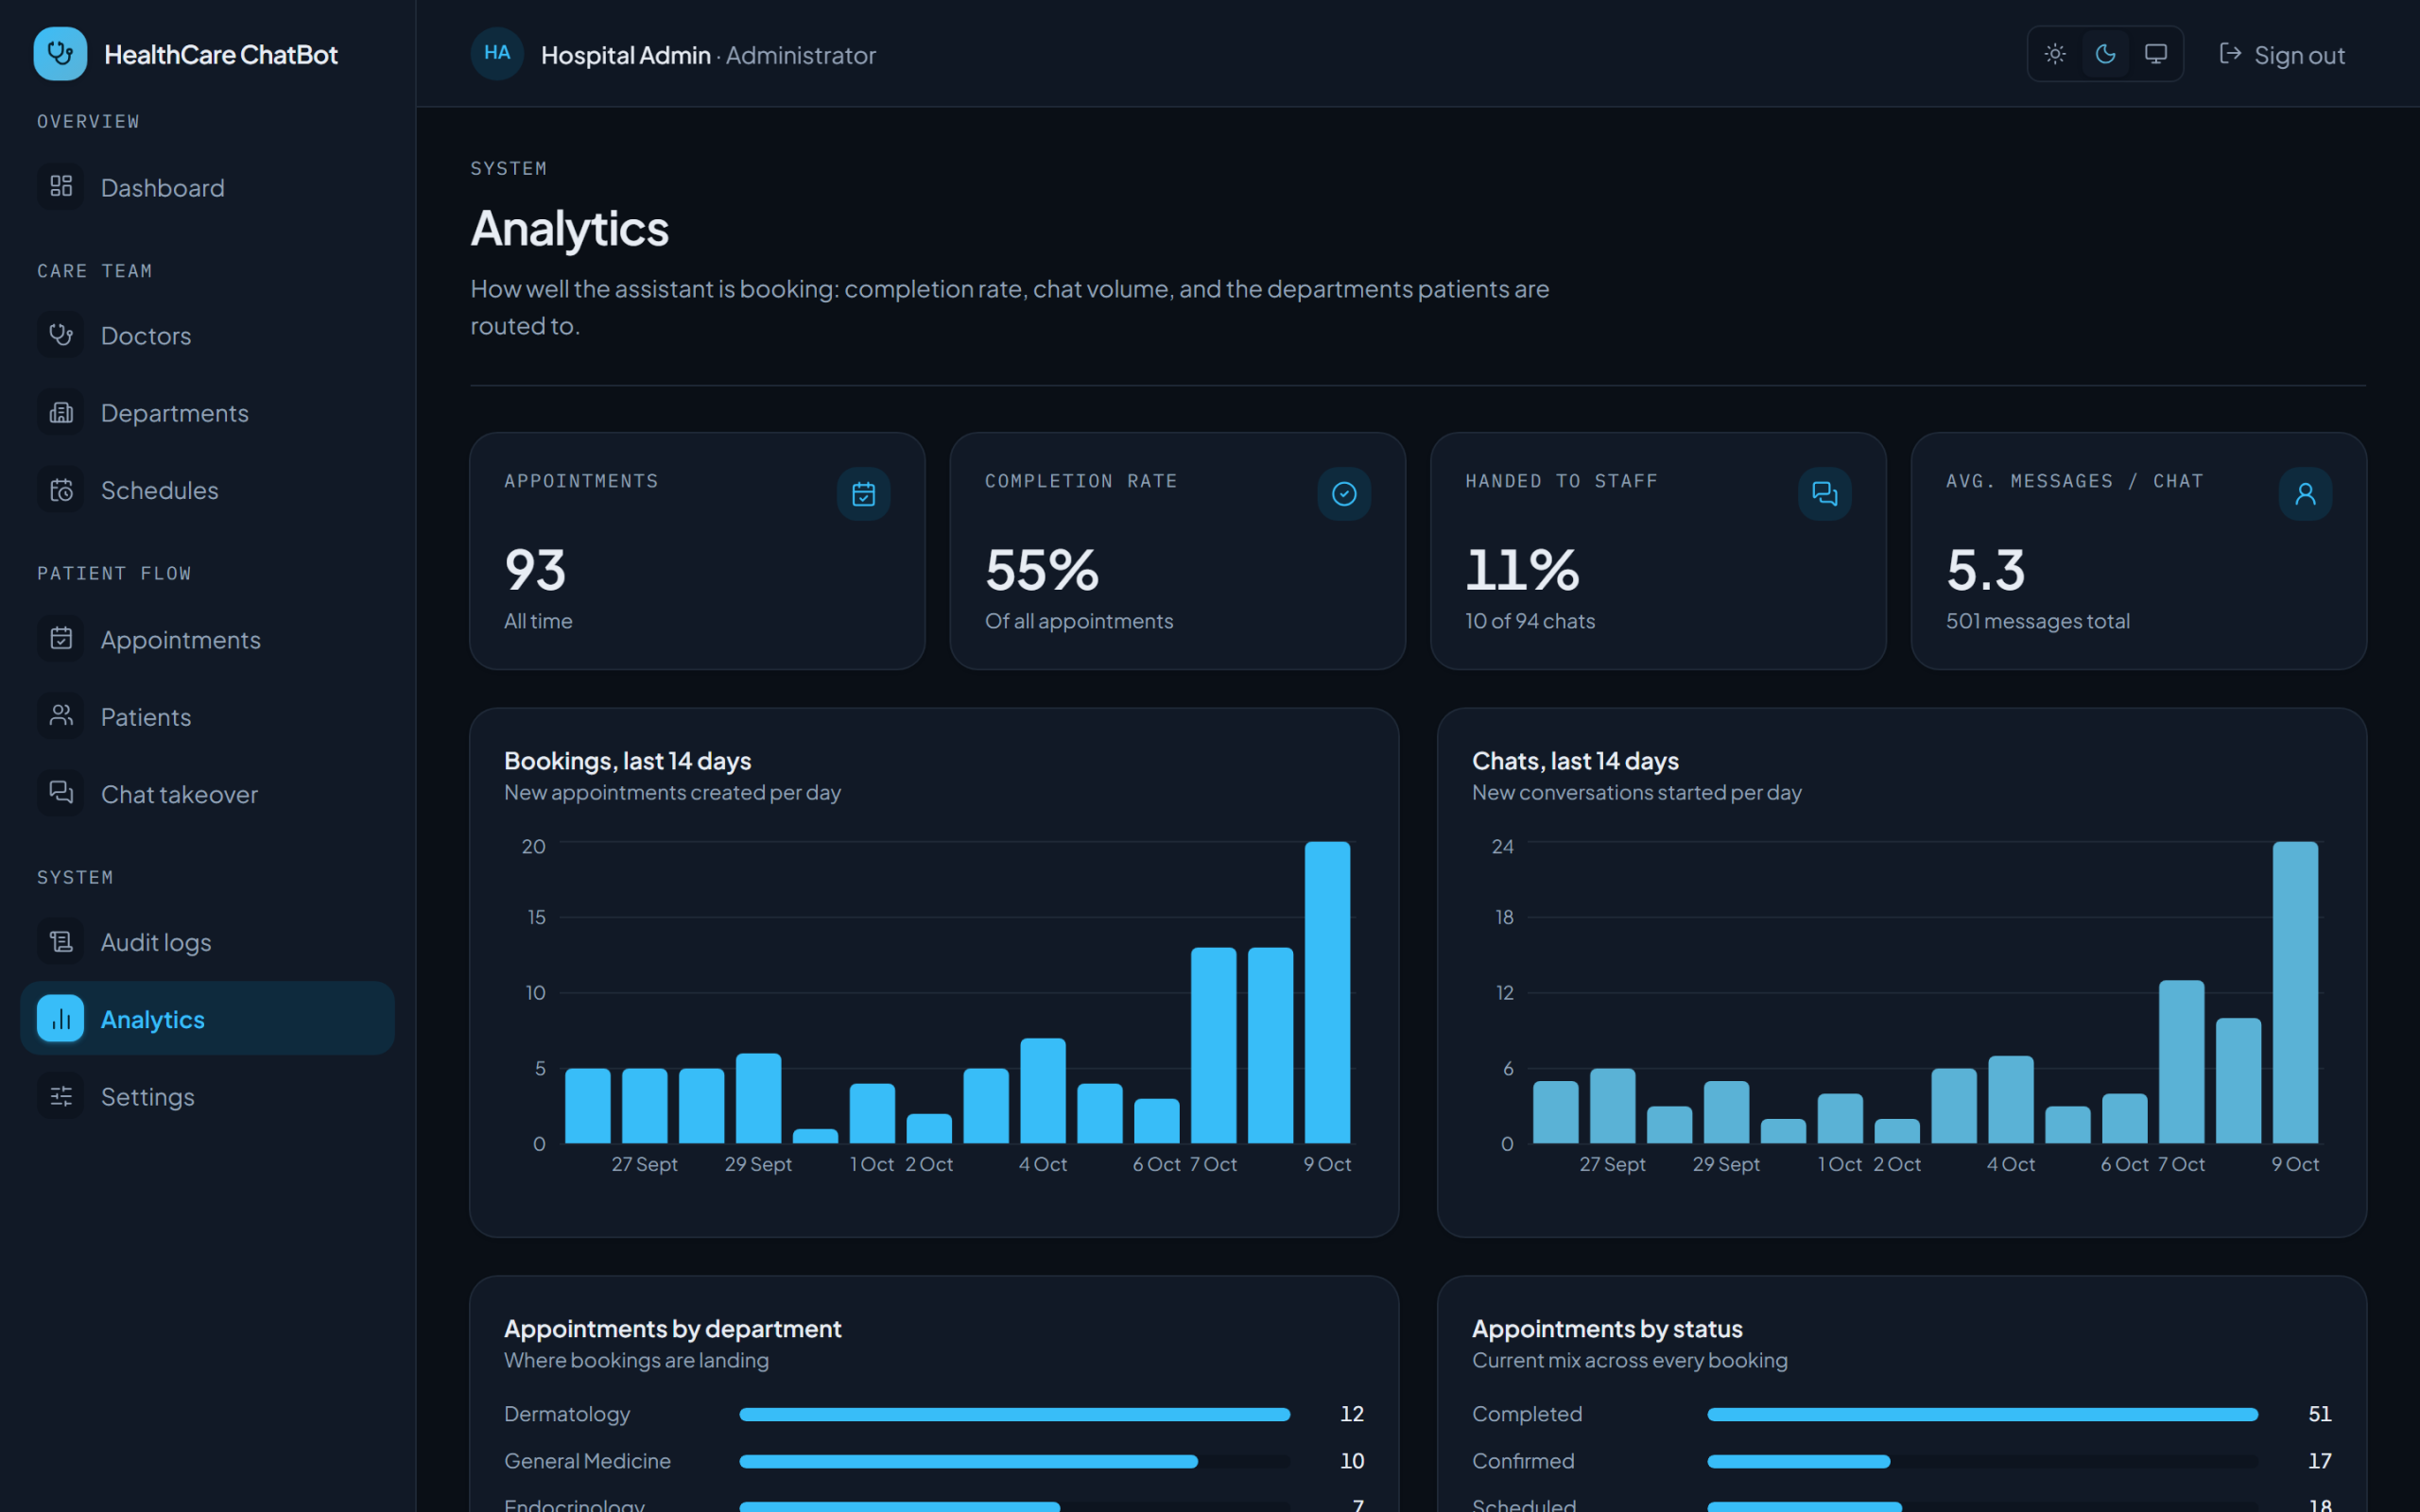Viewport: 2420px width, 1512px height.
Task: Click the Completed status progress bar
Action: [x=1982, y=1414]
